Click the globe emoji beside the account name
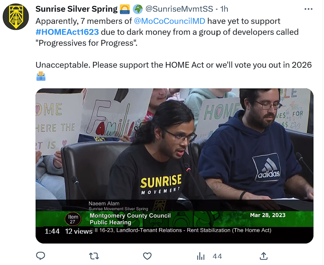Screen dimensions: 324x265 pyautogui.click(x=138, y=9)
